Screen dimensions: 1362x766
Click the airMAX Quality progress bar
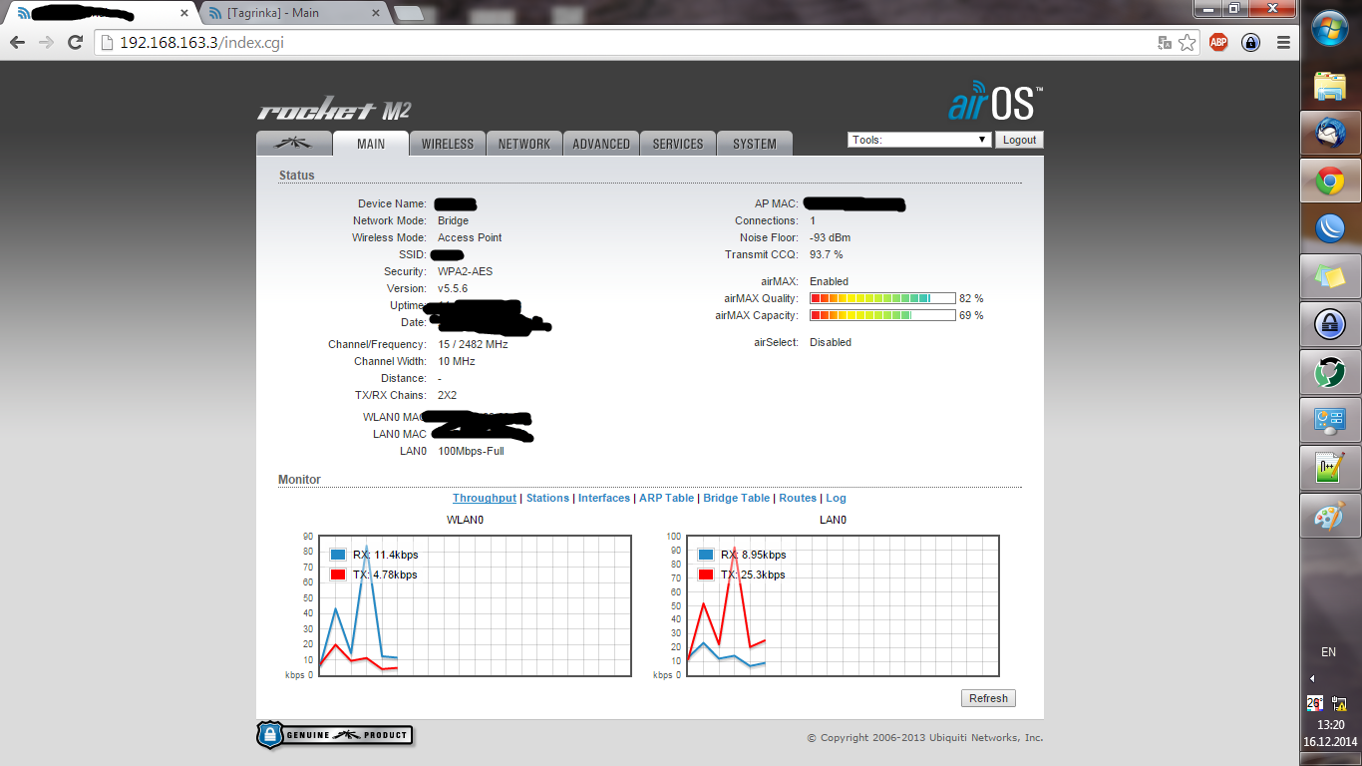(x=882, y=298)
